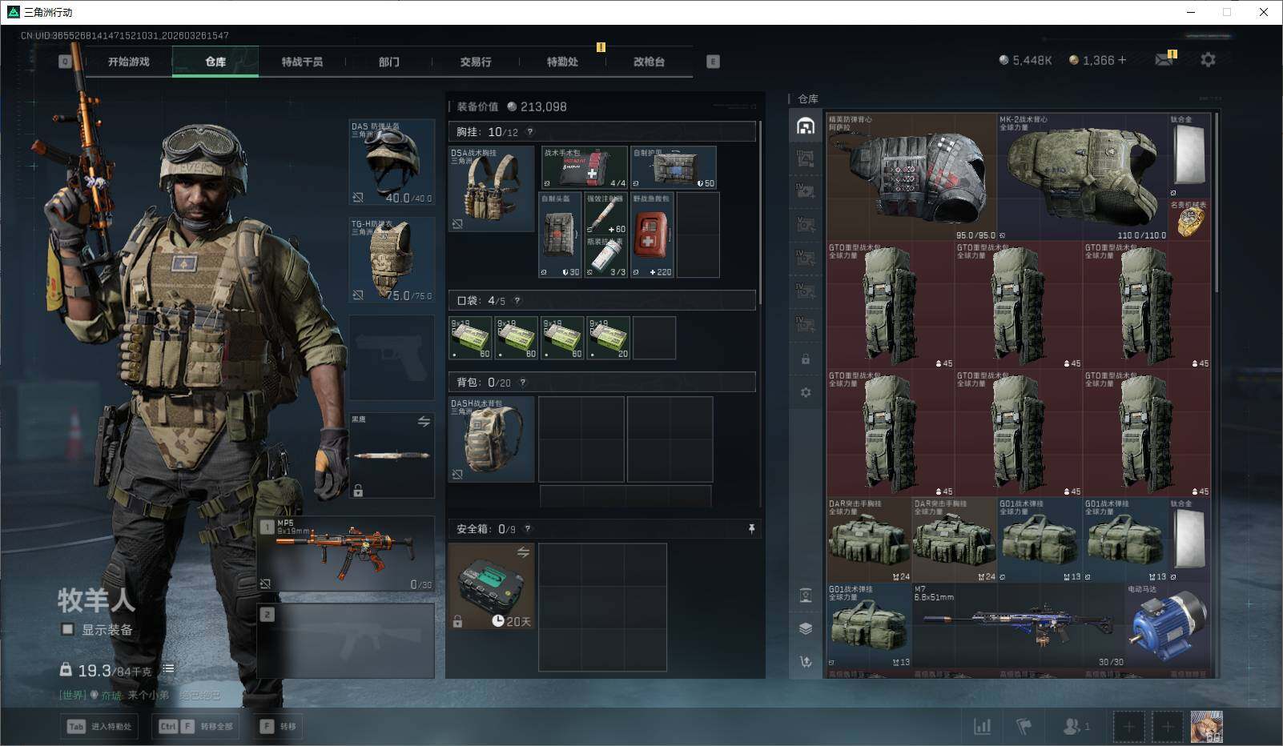Select the warehouse home icon in the sidebar
Image resolution: width=1283 pixels, height=746 pixels.
tap(806, 126)
